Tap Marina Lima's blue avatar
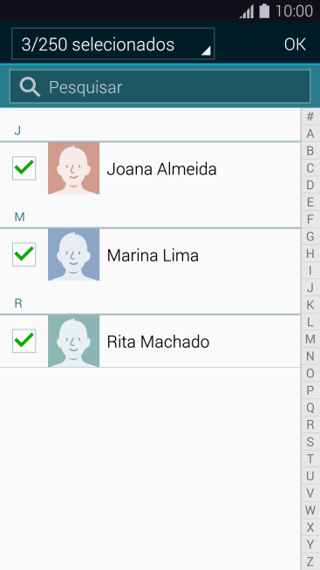Viewport: 320px width, 570px height. [x=74, y=254]
